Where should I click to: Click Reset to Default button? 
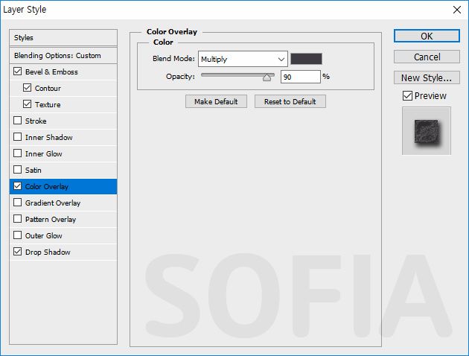click(x=290, y=102)
